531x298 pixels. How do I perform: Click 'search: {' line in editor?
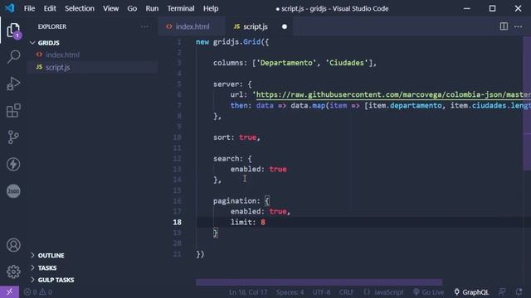(232, 158)
